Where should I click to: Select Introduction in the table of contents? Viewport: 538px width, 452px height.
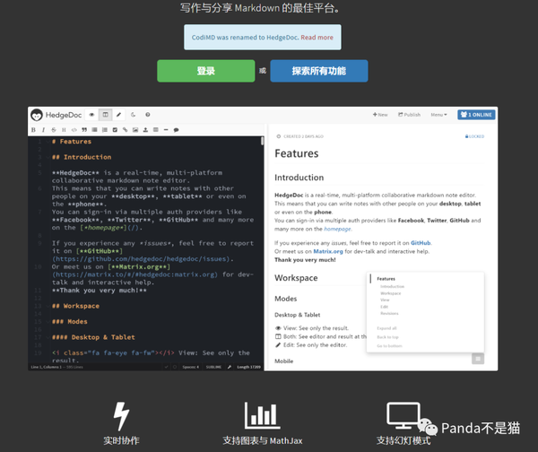click(392, 286)
